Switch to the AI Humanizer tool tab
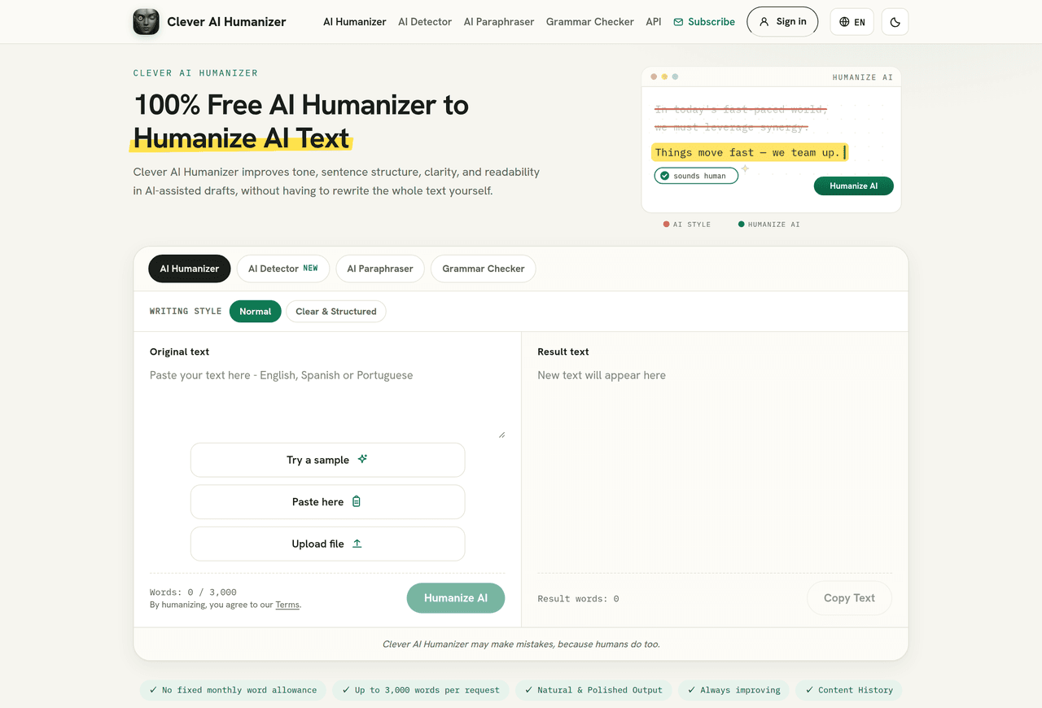 [x=190, y=269]
